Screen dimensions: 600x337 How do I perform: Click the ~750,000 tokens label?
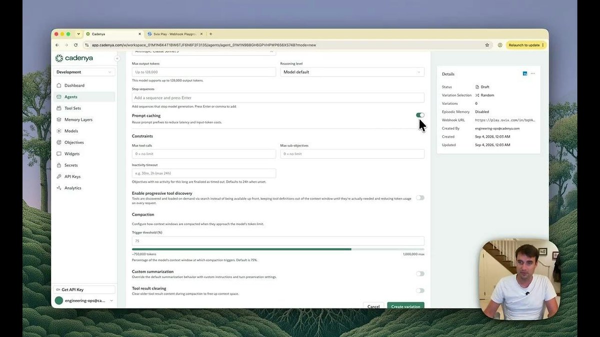coord(144,254)
